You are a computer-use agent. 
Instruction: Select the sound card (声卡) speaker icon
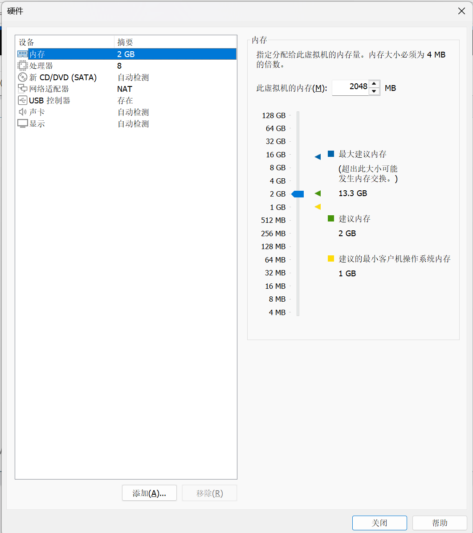point(22,112)
